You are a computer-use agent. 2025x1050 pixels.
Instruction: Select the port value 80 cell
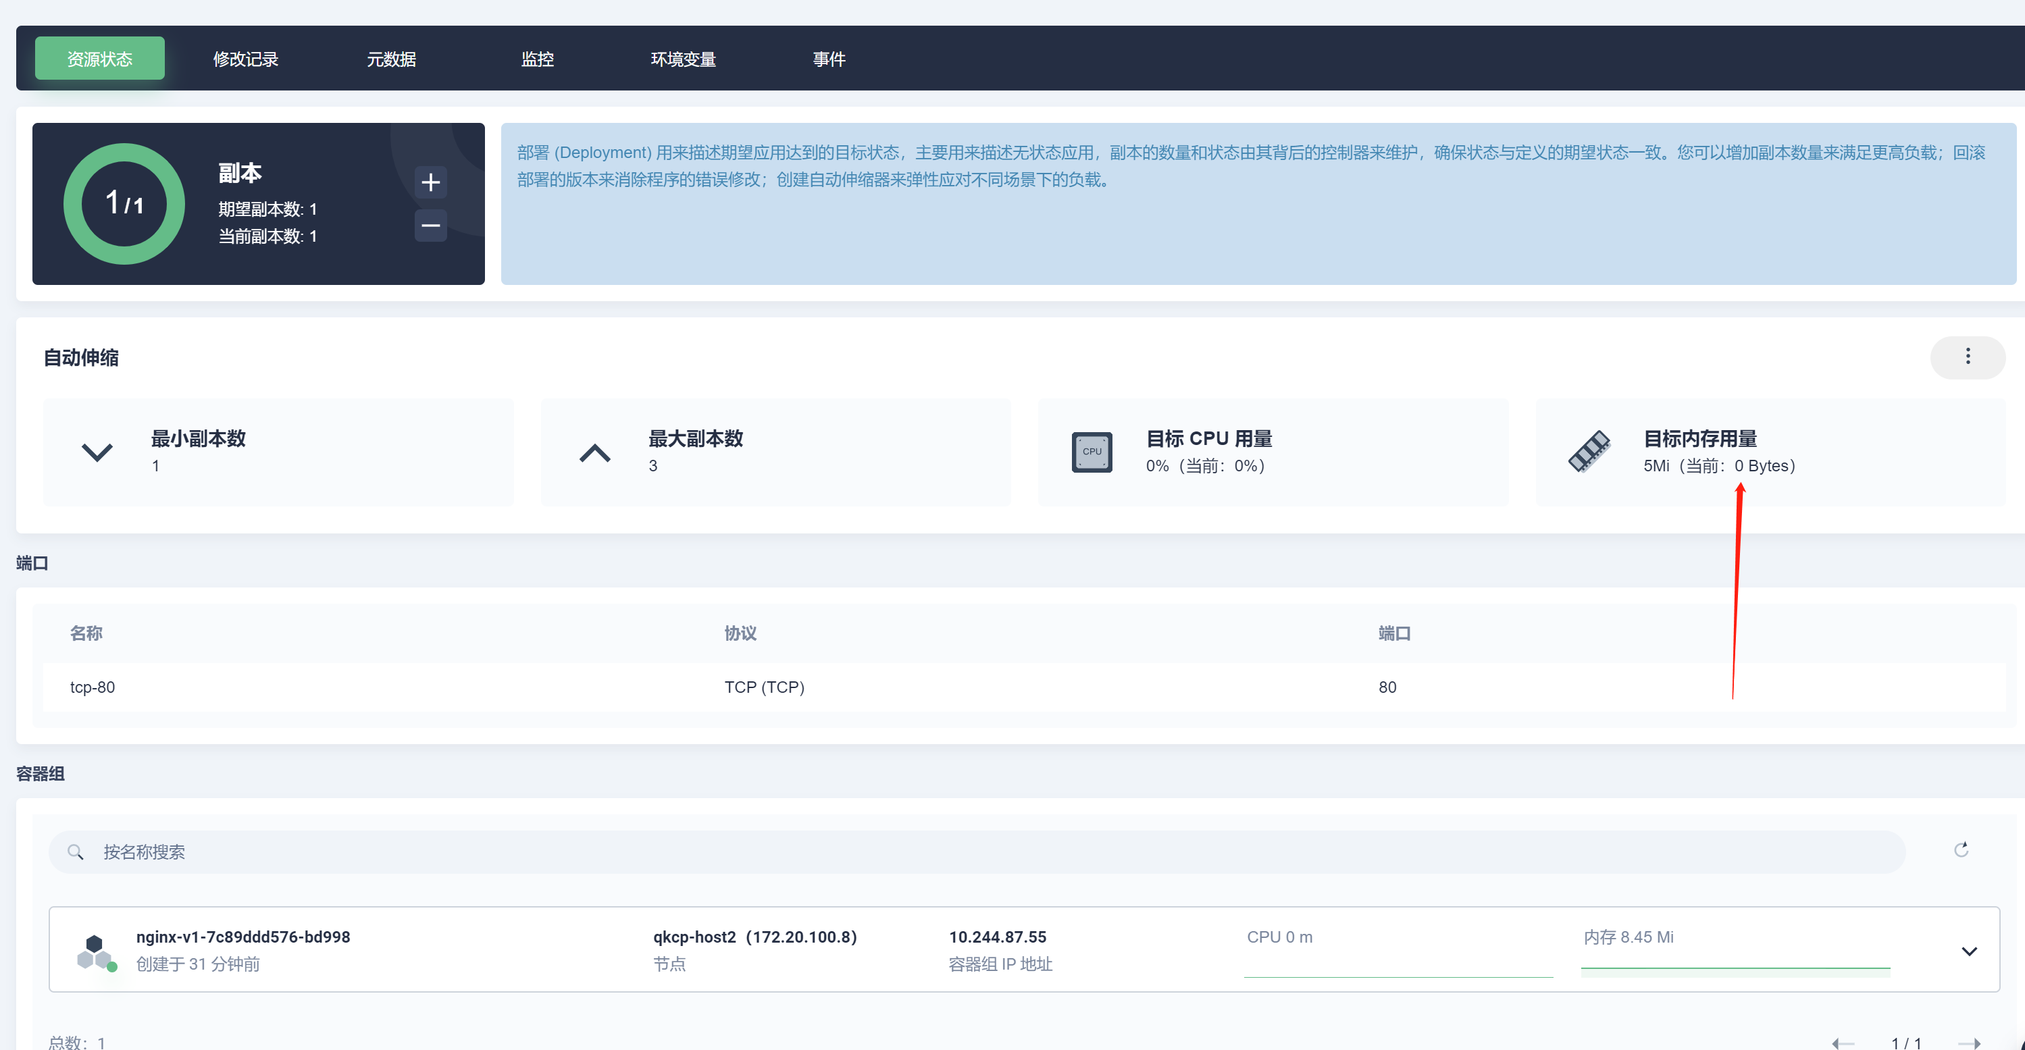click(x=1387, y=687)
